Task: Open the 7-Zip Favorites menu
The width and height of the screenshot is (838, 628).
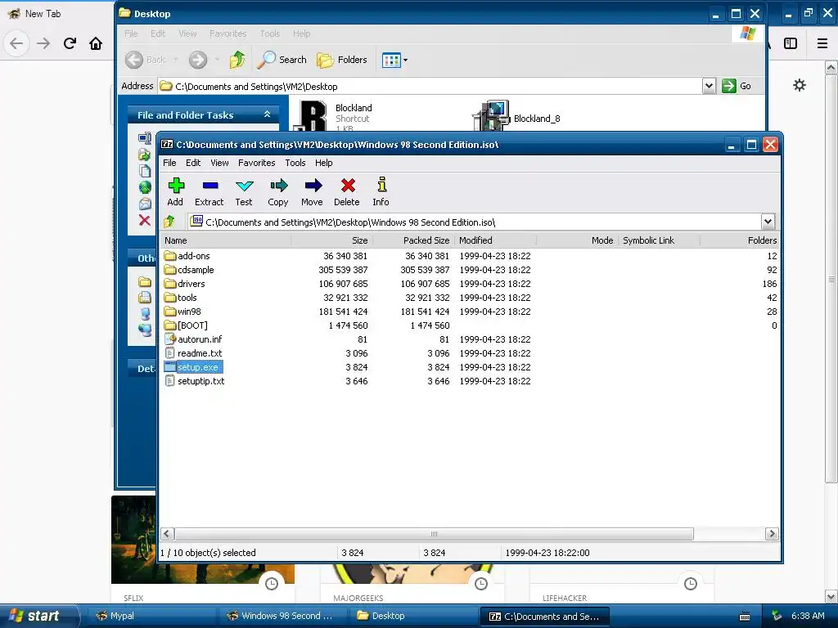Action: pos(256,163)
